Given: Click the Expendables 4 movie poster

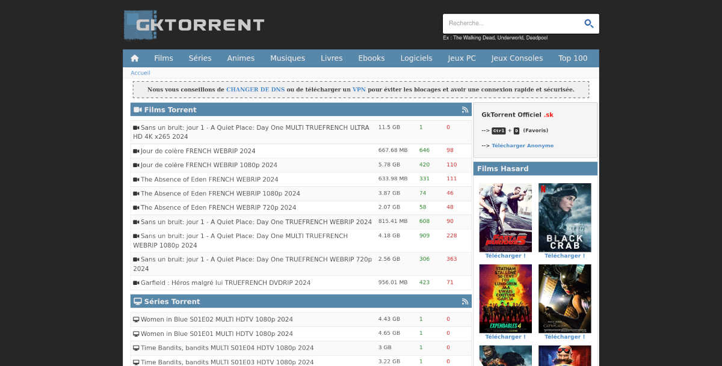Looking at the screenshot, I should point(505,299).
